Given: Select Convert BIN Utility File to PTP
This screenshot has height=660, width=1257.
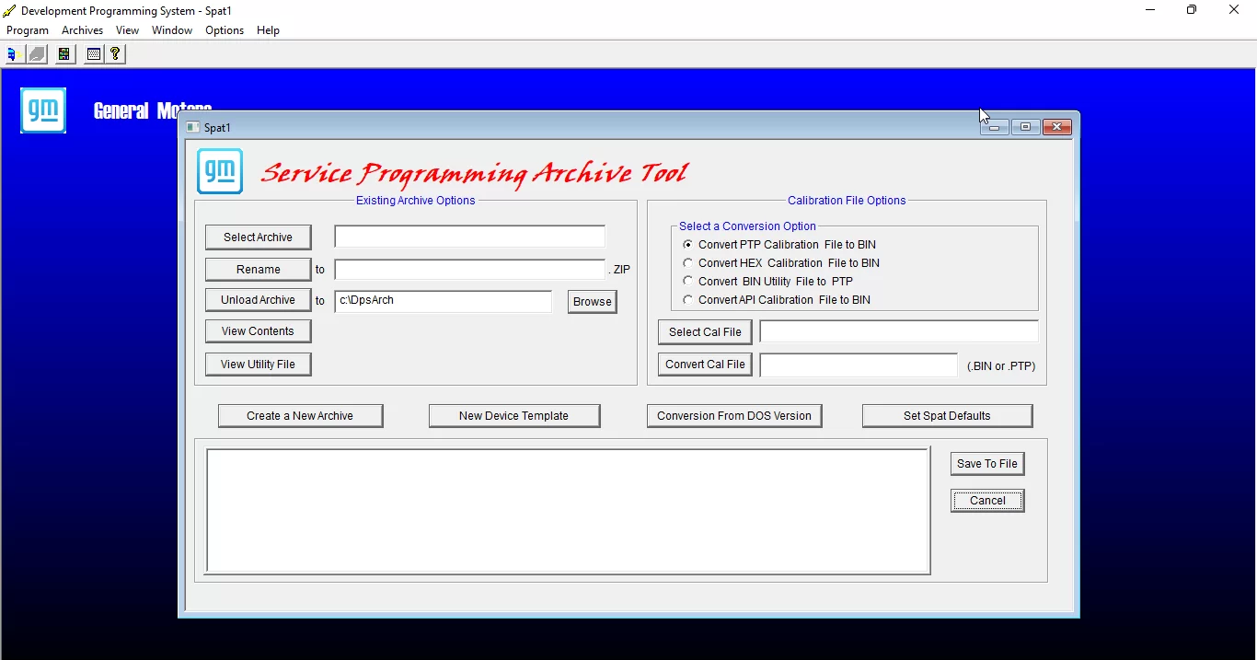Looking at the screenshot, I should (x=688, y=281).
